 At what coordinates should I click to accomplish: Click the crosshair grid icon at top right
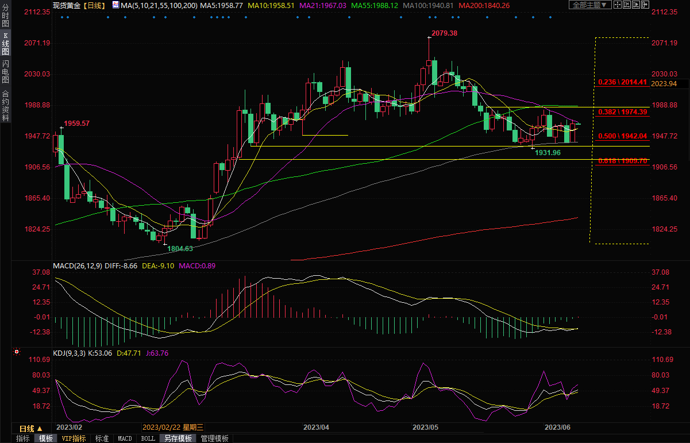(x=618, y=5)
